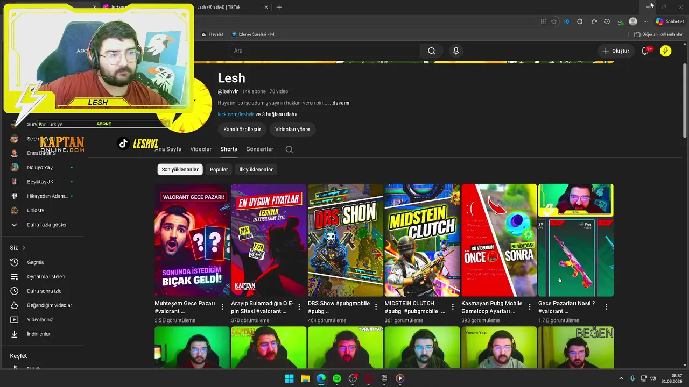This screenshot has width=689, height=387.
Task: Filter shorts by İlk yüklenenler
Action: (x=256, y=169)
